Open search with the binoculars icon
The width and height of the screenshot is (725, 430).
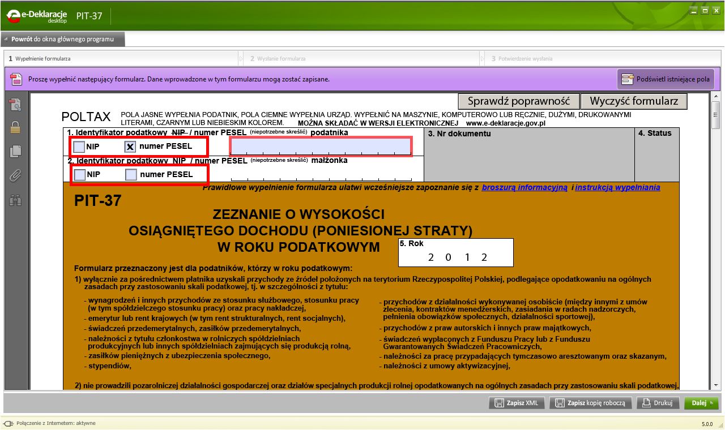coord(15,200)
